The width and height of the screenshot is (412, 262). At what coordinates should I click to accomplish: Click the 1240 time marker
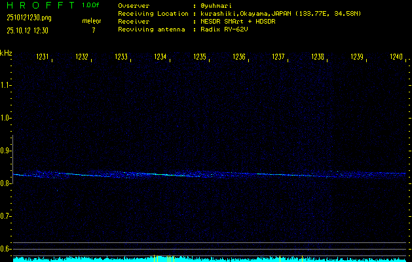tap(396, 58)
